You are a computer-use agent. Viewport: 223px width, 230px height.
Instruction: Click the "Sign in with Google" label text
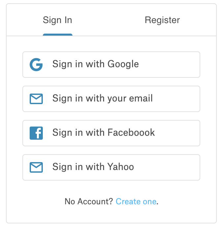[x=96, y=64]
